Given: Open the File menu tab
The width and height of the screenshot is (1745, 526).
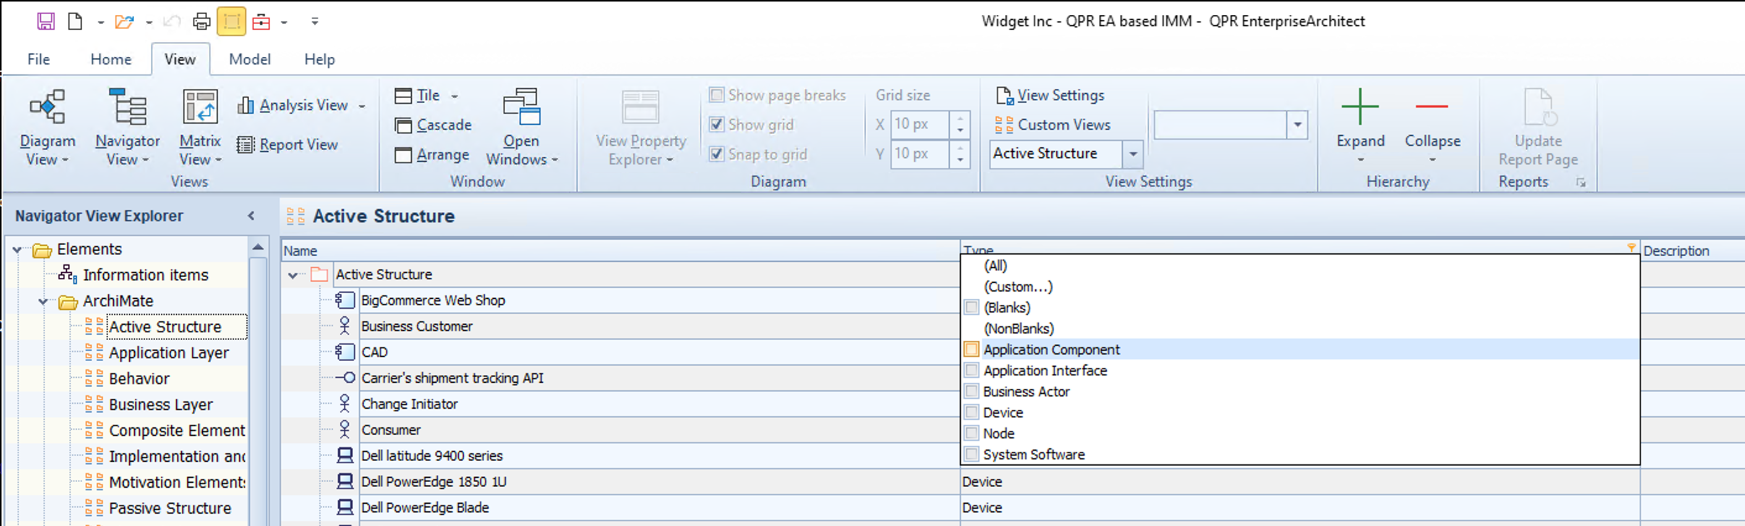Looking at the screenshot, I should tap(38, 59).
